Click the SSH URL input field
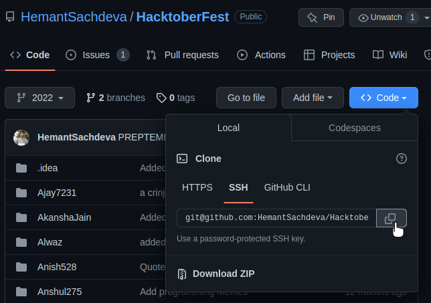The height and width of the screenshot is (303, 431). coord(276,218)
